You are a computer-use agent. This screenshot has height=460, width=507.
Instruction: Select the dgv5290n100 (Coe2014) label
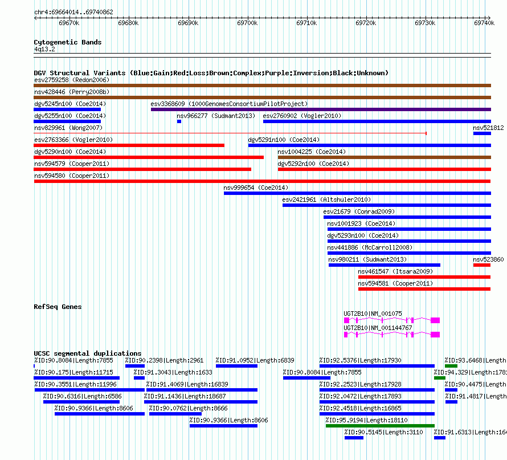pyautogui.click(x=70, y=152)
